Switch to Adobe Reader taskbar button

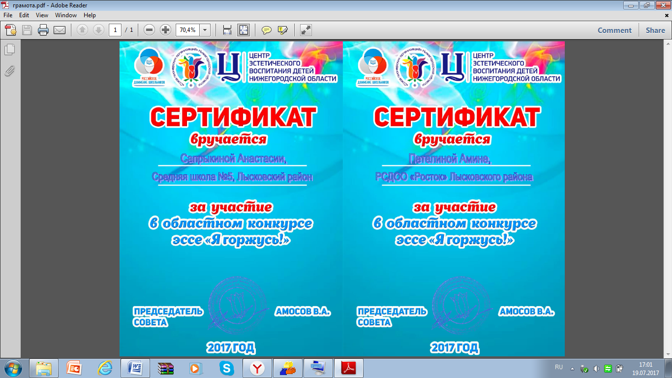(349, 368)
